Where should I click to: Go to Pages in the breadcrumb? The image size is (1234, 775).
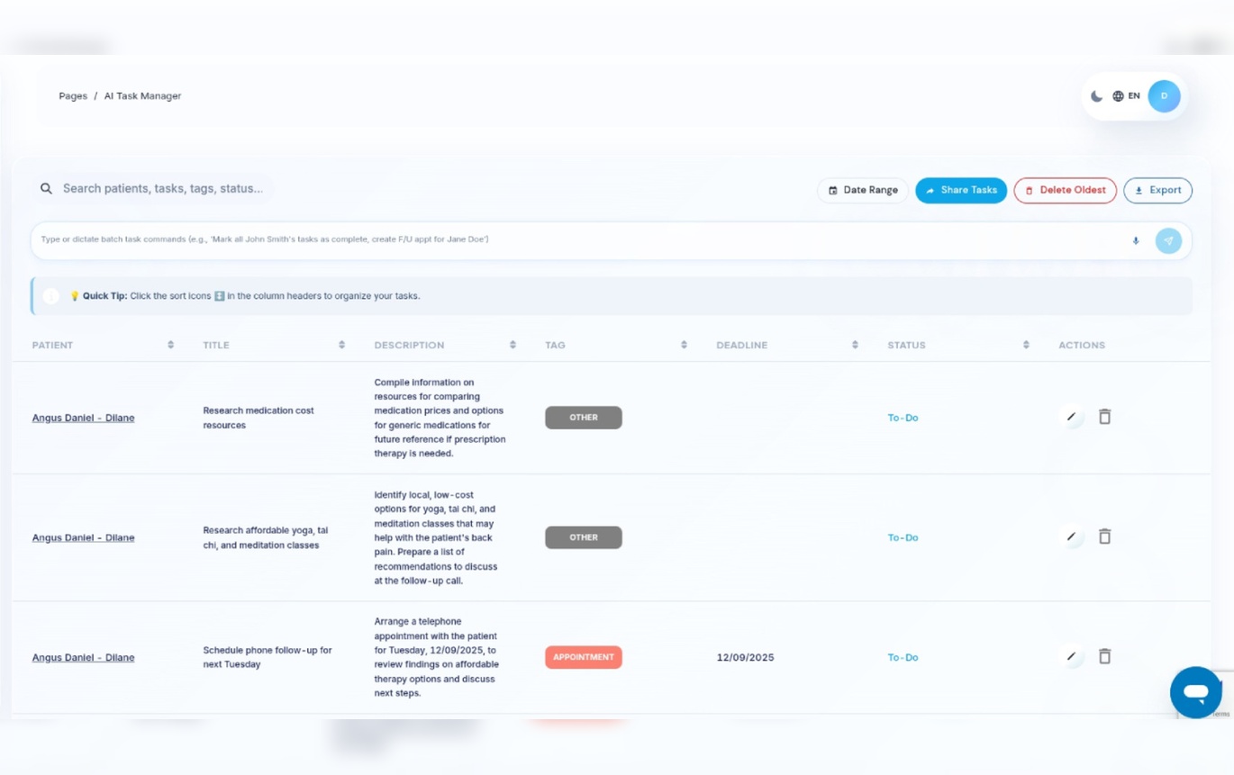[x=73, y=96]
